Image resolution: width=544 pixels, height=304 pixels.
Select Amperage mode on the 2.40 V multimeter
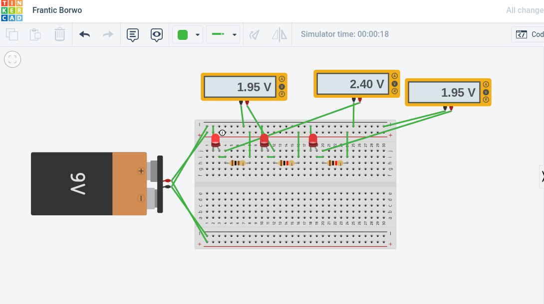click(394, 76)
